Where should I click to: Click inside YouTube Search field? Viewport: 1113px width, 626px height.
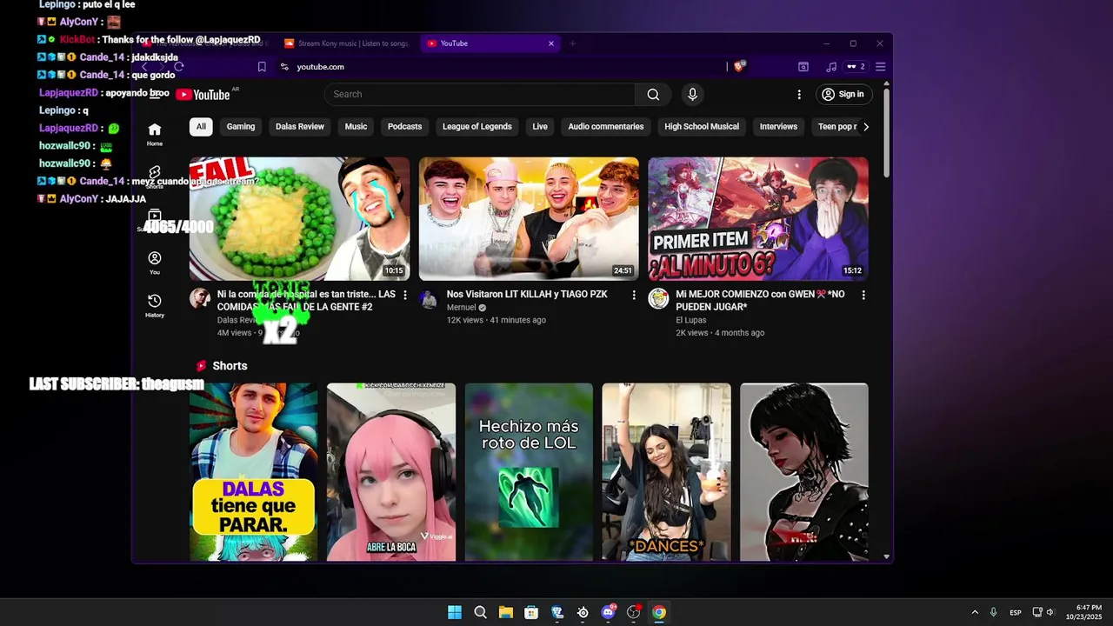point(480,94)
